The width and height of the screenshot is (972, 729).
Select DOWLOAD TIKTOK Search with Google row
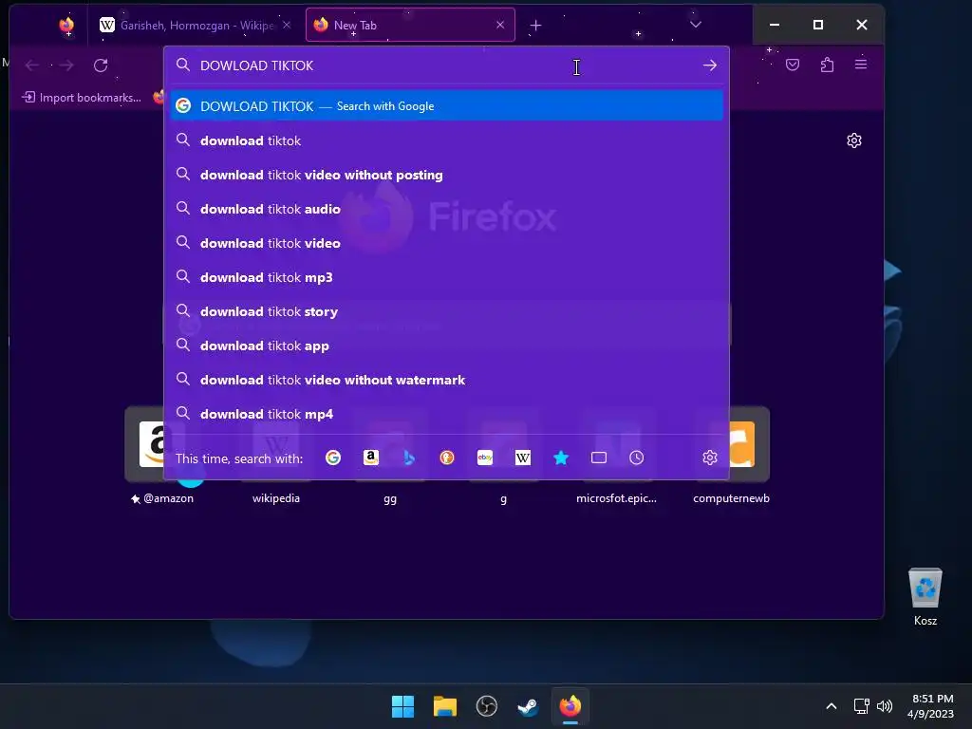click(446, 106)
